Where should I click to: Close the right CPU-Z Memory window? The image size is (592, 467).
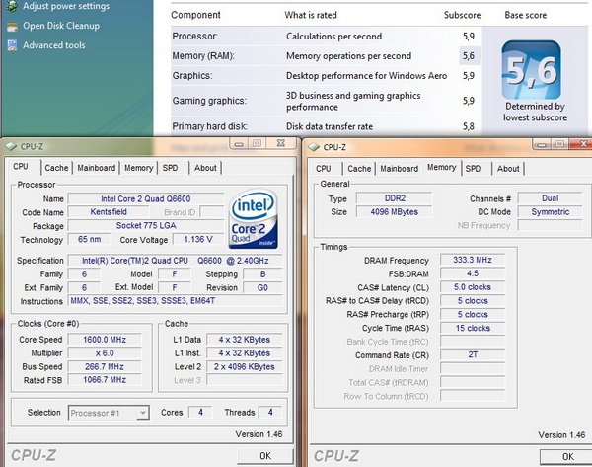point(581,144)
